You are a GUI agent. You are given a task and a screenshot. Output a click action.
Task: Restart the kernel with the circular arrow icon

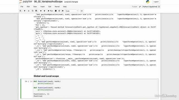(x=59, y=11)
